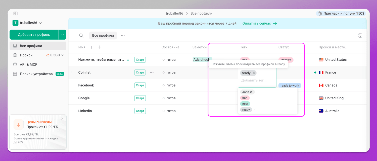The image size is (377, 161).
Task: Click the Статус column header
Action: (284, 47)
